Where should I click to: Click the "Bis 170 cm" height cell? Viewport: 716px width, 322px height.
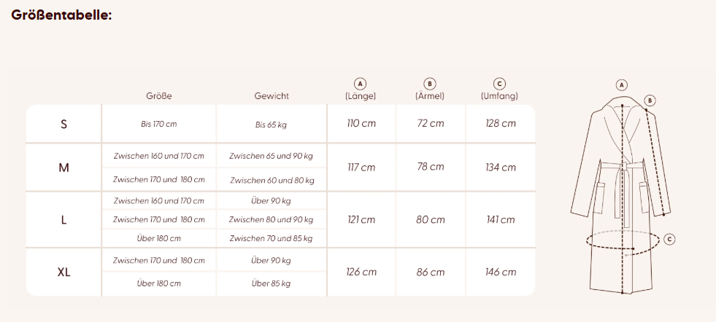(159, 124)
